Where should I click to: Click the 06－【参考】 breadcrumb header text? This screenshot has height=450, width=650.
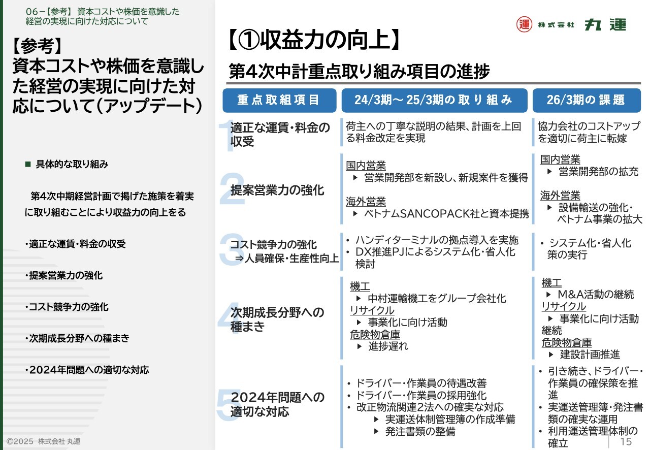click(102, 16)
